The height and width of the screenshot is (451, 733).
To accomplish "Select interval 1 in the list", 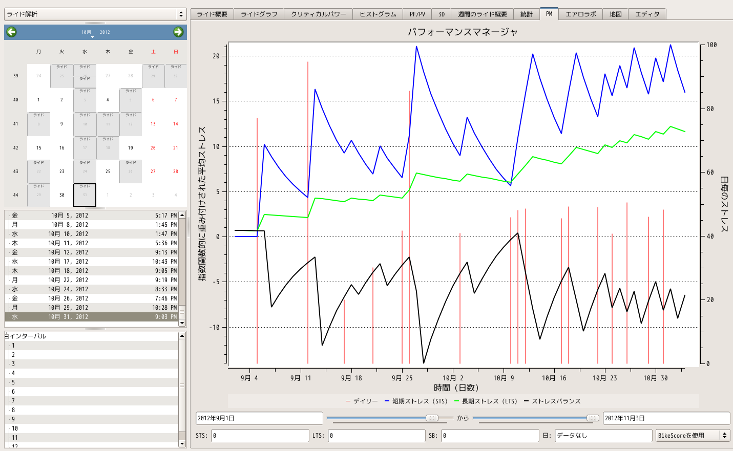I will [x=92, y=346].
